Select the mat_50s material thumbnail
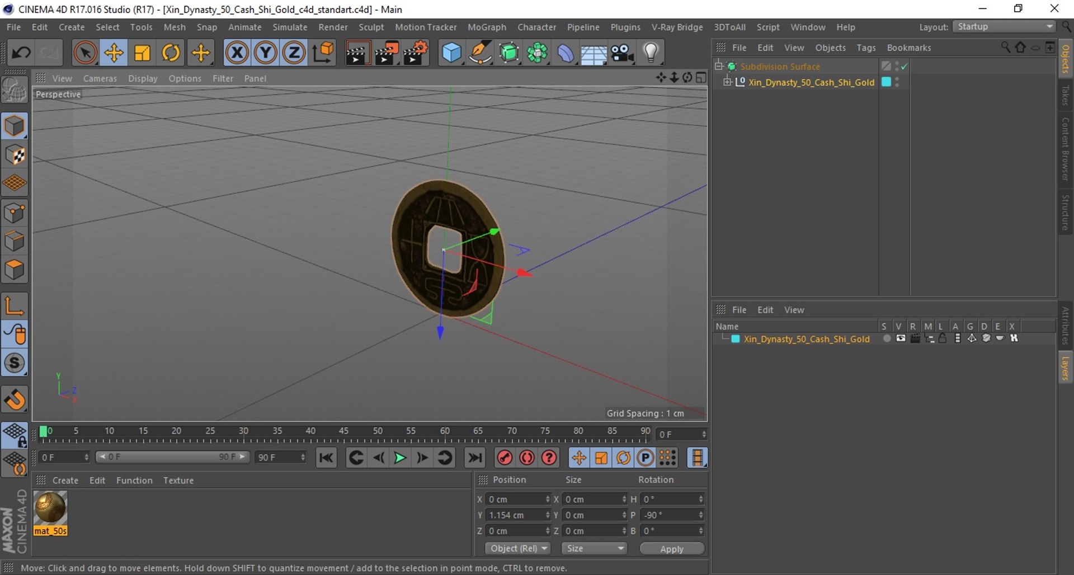Image resolution: width=1074 pixels, height=575 pixels. coord(50,508)
